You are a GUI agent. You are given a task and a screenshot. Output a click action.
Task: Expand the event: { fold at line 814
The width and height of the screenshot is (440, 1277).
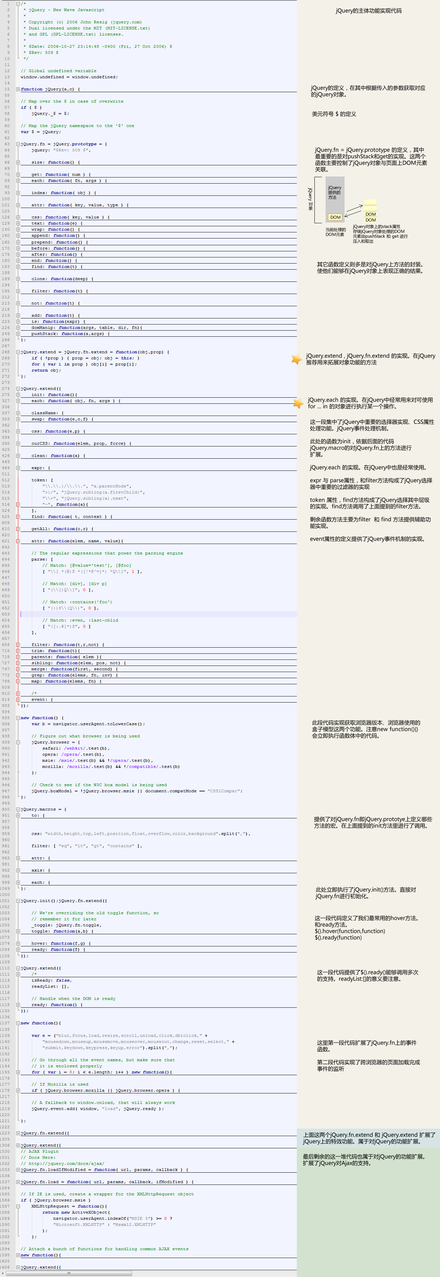[x=18, y=699]
